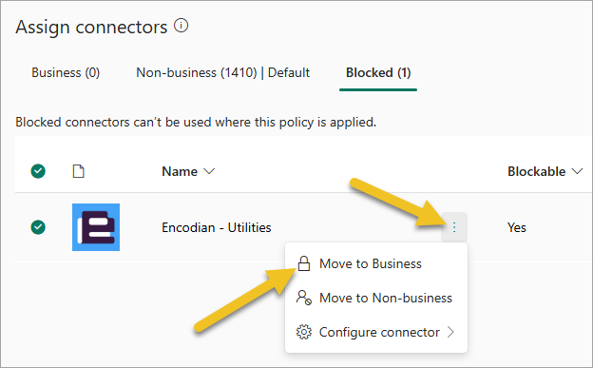This screenshot has width=593, height=368.
Task: Click the person-blocked icon for Non-business
Action: coord(304,298)
